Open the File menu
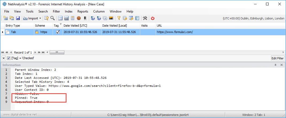The image size is (286, 118). click(x=7, y=11)
